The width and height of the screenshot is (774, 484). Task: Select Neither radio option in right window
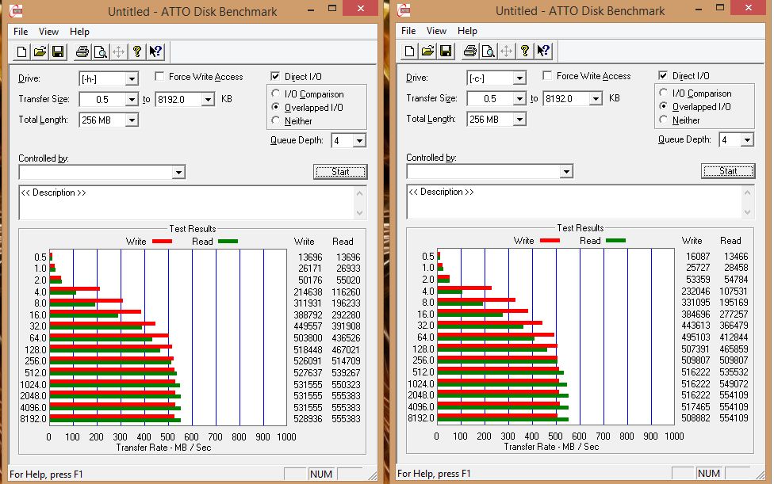pyautogui.click(x=664, y=120)
